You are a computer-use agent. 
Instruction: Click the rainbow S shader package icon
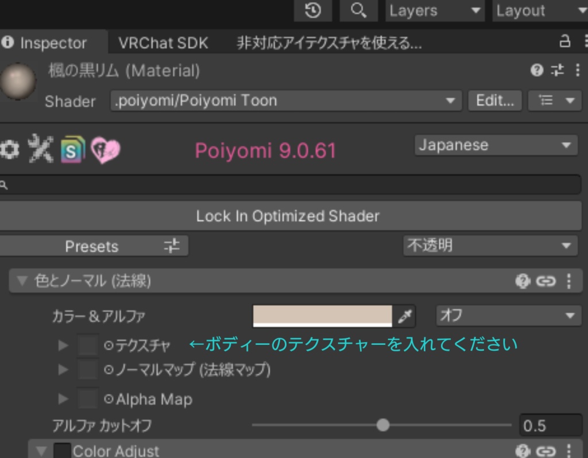(x=72, y=149)
